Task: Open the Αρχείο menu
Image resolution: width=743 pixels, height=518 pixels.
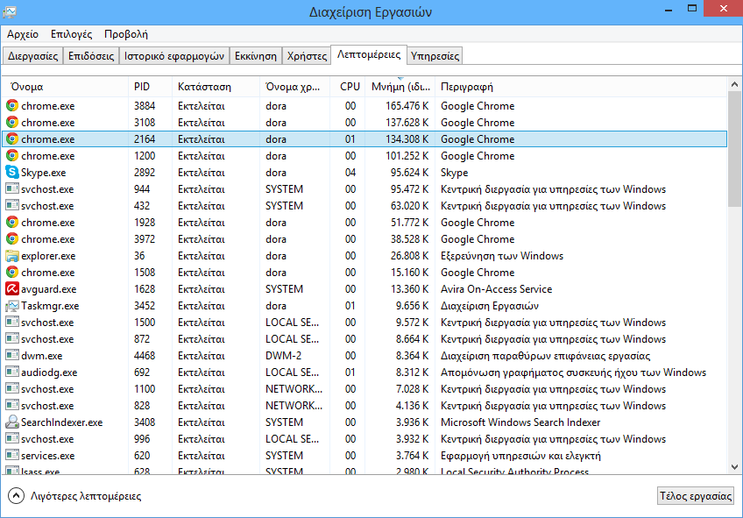Action: pos(23,34)
